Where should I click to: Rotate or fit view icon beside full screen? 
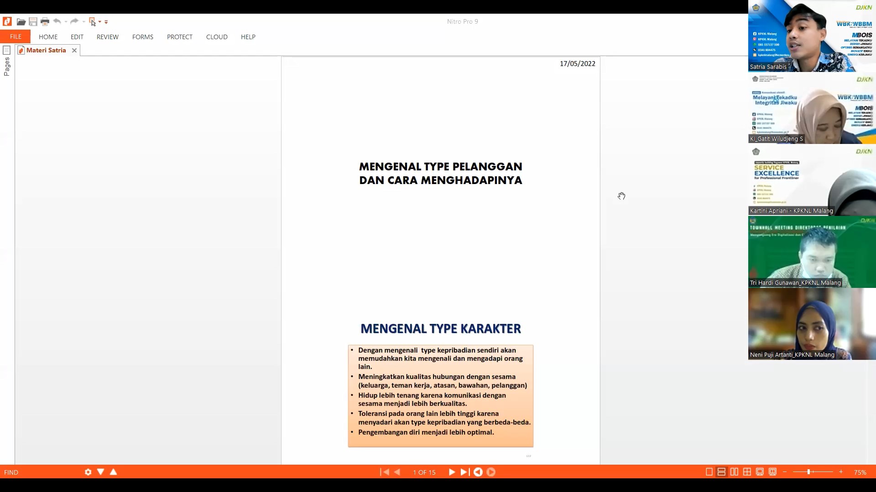(x=772, y=472)
